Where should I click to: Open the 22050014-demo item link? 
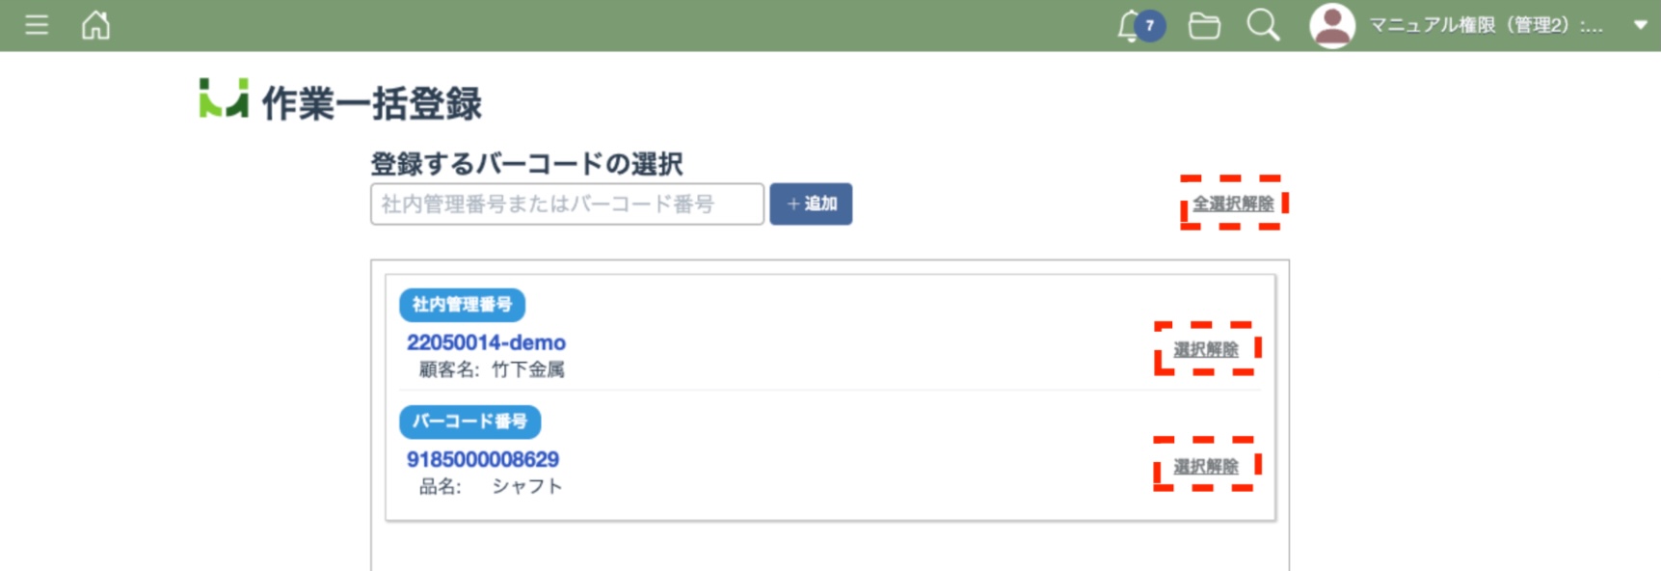[486, 342]
